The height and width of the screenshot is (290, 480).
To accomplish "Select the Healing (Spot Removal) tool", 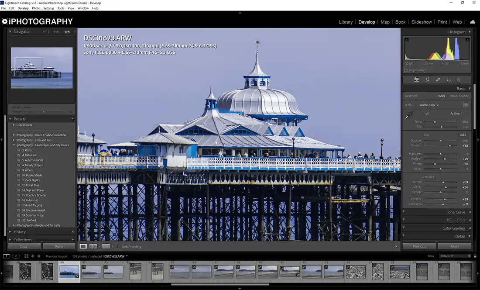I will [x=438, y=79].
